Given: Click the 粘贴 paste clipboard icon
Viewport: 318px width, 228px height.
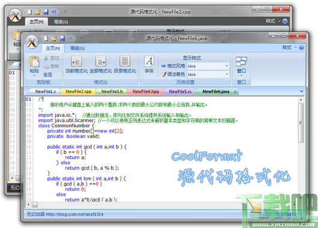Looking at the screenshot, I should point(34,61).
